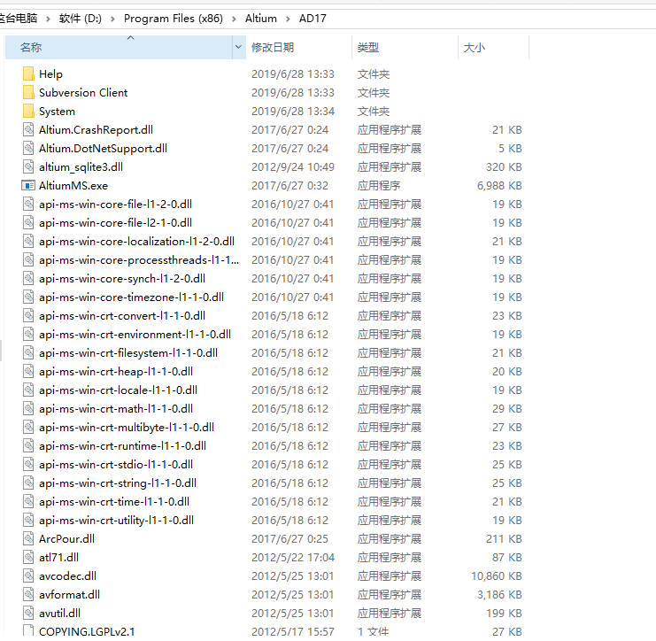Click the 3,186 KB size value
This screenshot has width=656, height=641.
click(499, 594)
